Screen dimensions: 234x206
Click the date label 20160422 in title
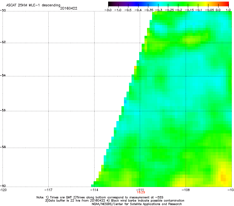coord(69,8)
